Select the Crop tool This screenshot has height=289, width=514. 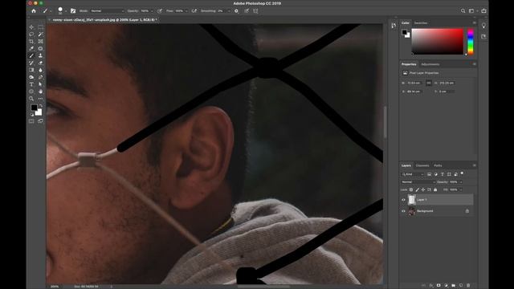31,41
